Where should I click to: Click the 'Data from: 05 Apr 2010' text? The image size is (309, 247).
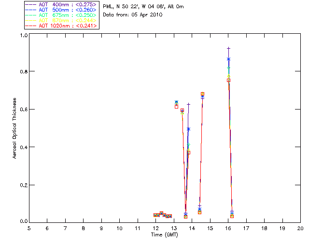click(133, 15)
